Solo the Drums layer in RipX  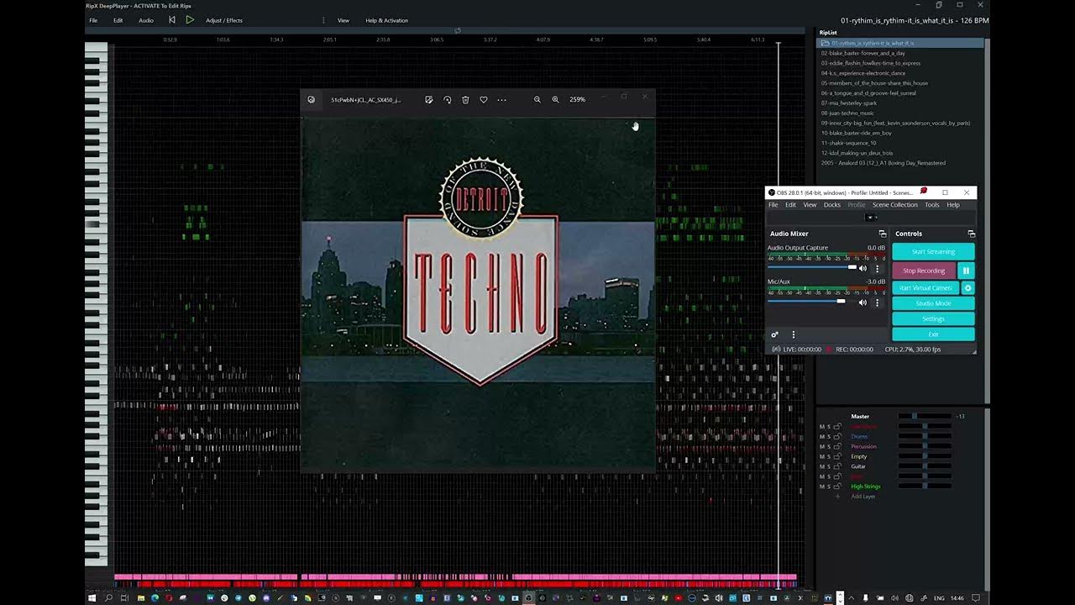pyautogui.click(x=828, y=436)
